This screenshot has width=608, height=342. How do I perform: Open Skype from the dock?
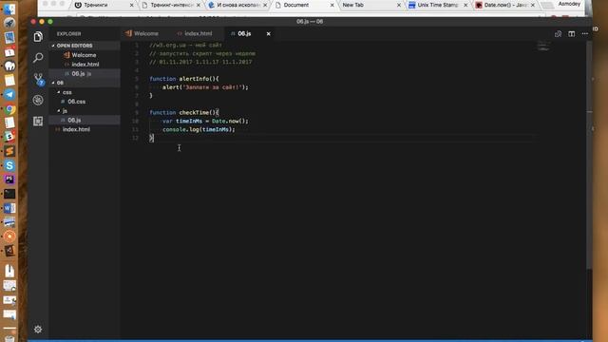(9, 165)
